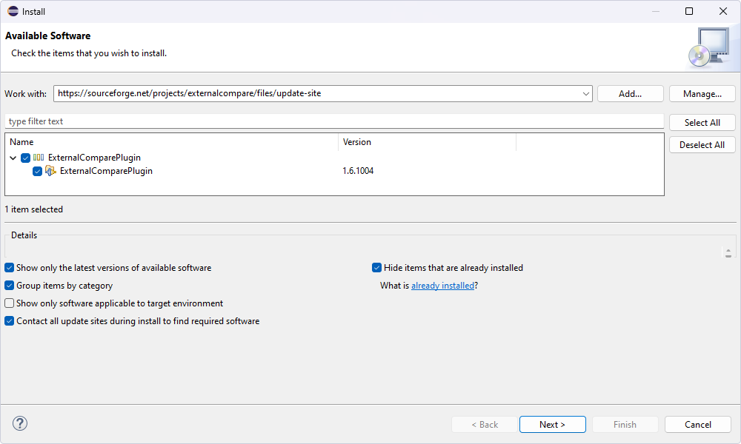
Task: Click the Details group label
Action: point(24,235)
